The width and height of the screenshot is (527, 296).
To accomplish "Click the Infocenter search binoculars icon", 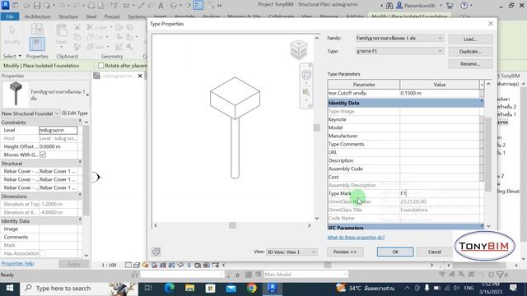I will coord(389,6).
